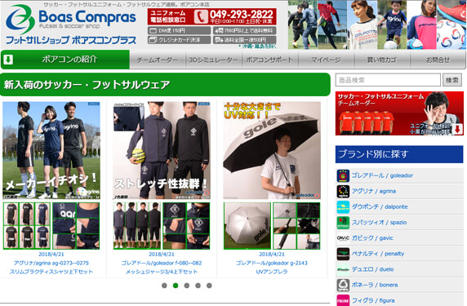Open the team order uniform banner

(399, 113)
